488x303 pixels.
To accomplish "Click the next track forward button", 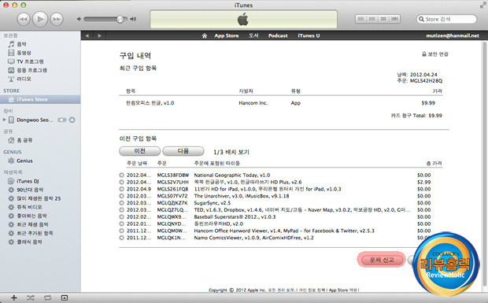I will coord(57,20).
